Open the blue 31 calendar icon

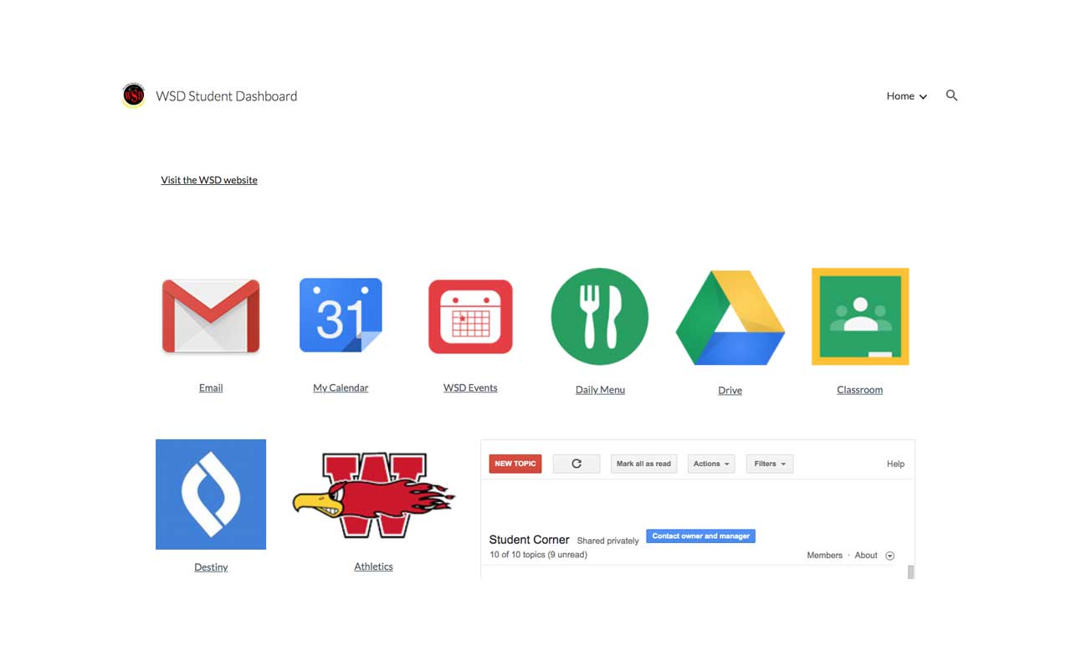341,315
